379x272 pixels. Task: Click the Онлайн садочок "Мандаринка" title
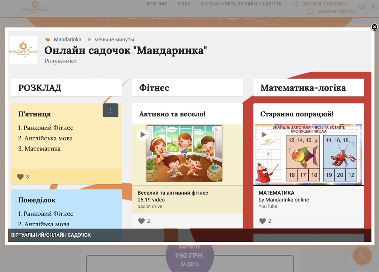coord(126,50)
